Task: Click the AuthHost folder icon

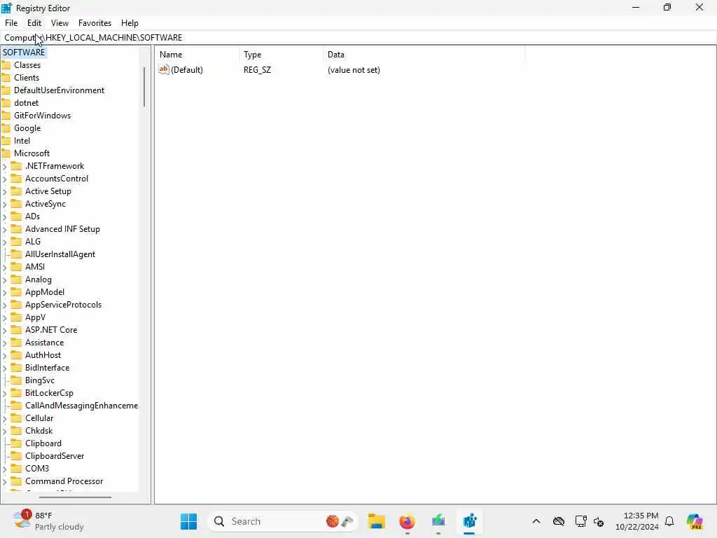Action: click(16, 355)
